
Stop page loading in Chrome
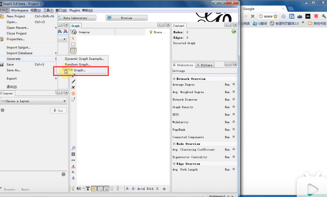coord(253,16)
